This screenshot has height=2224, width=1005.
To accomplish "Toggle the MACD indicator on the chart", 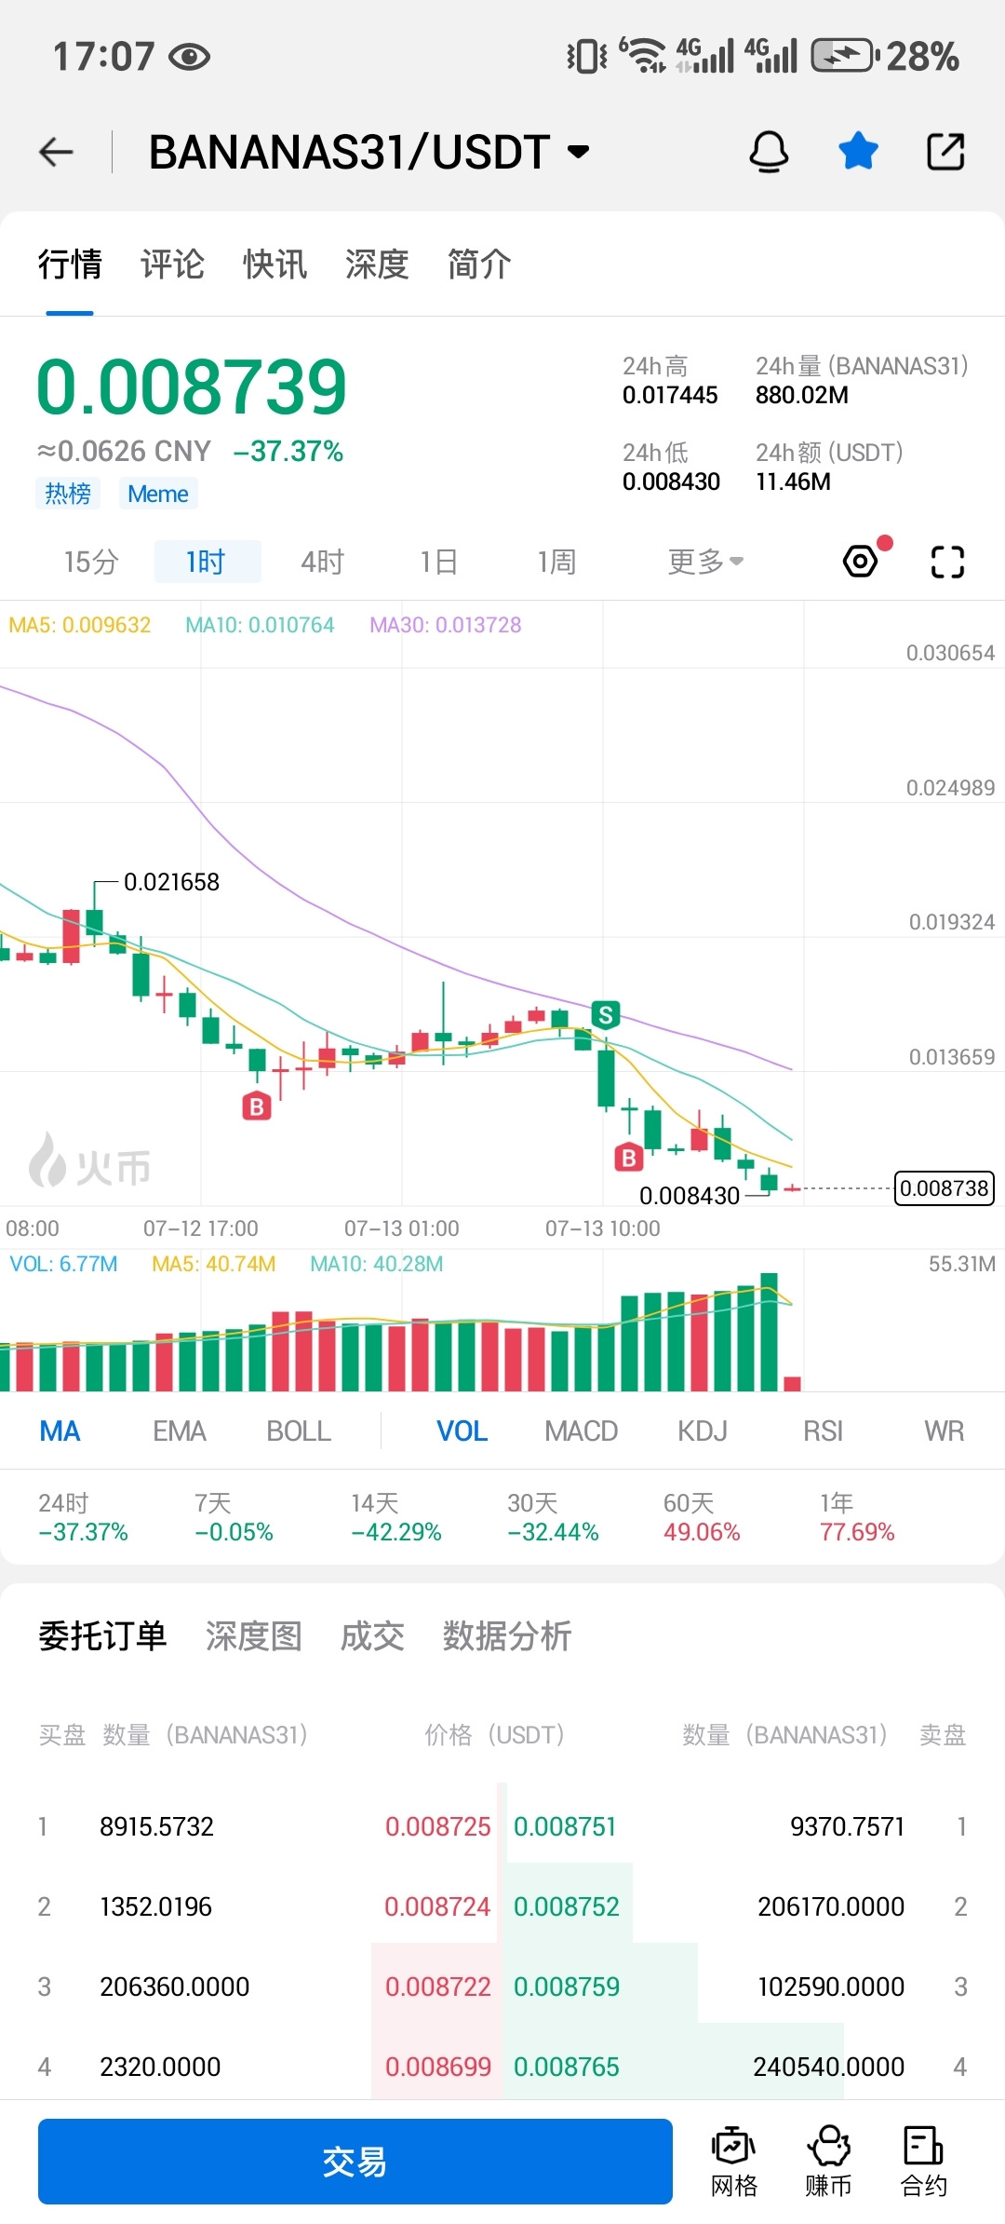I will point(581,1431).
